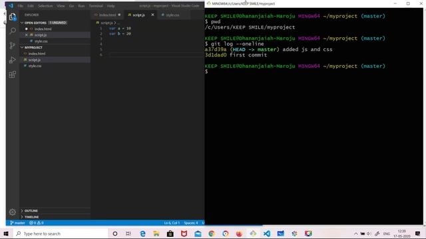This screenshot has height=239, width=426.
Task: Open Firefox from the taskbar
Action: [239, 234]
